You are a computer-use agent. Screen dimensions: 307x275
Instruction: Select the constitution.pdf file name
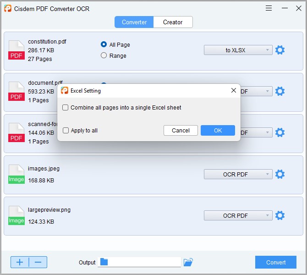point(47,42)
